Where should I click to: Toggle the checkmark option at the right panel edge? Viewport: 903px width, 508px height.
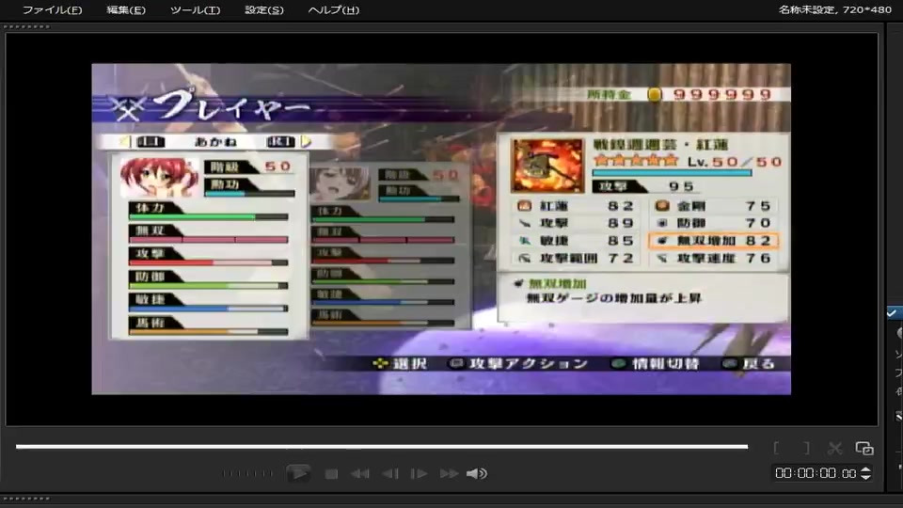(x=892, y=312)
